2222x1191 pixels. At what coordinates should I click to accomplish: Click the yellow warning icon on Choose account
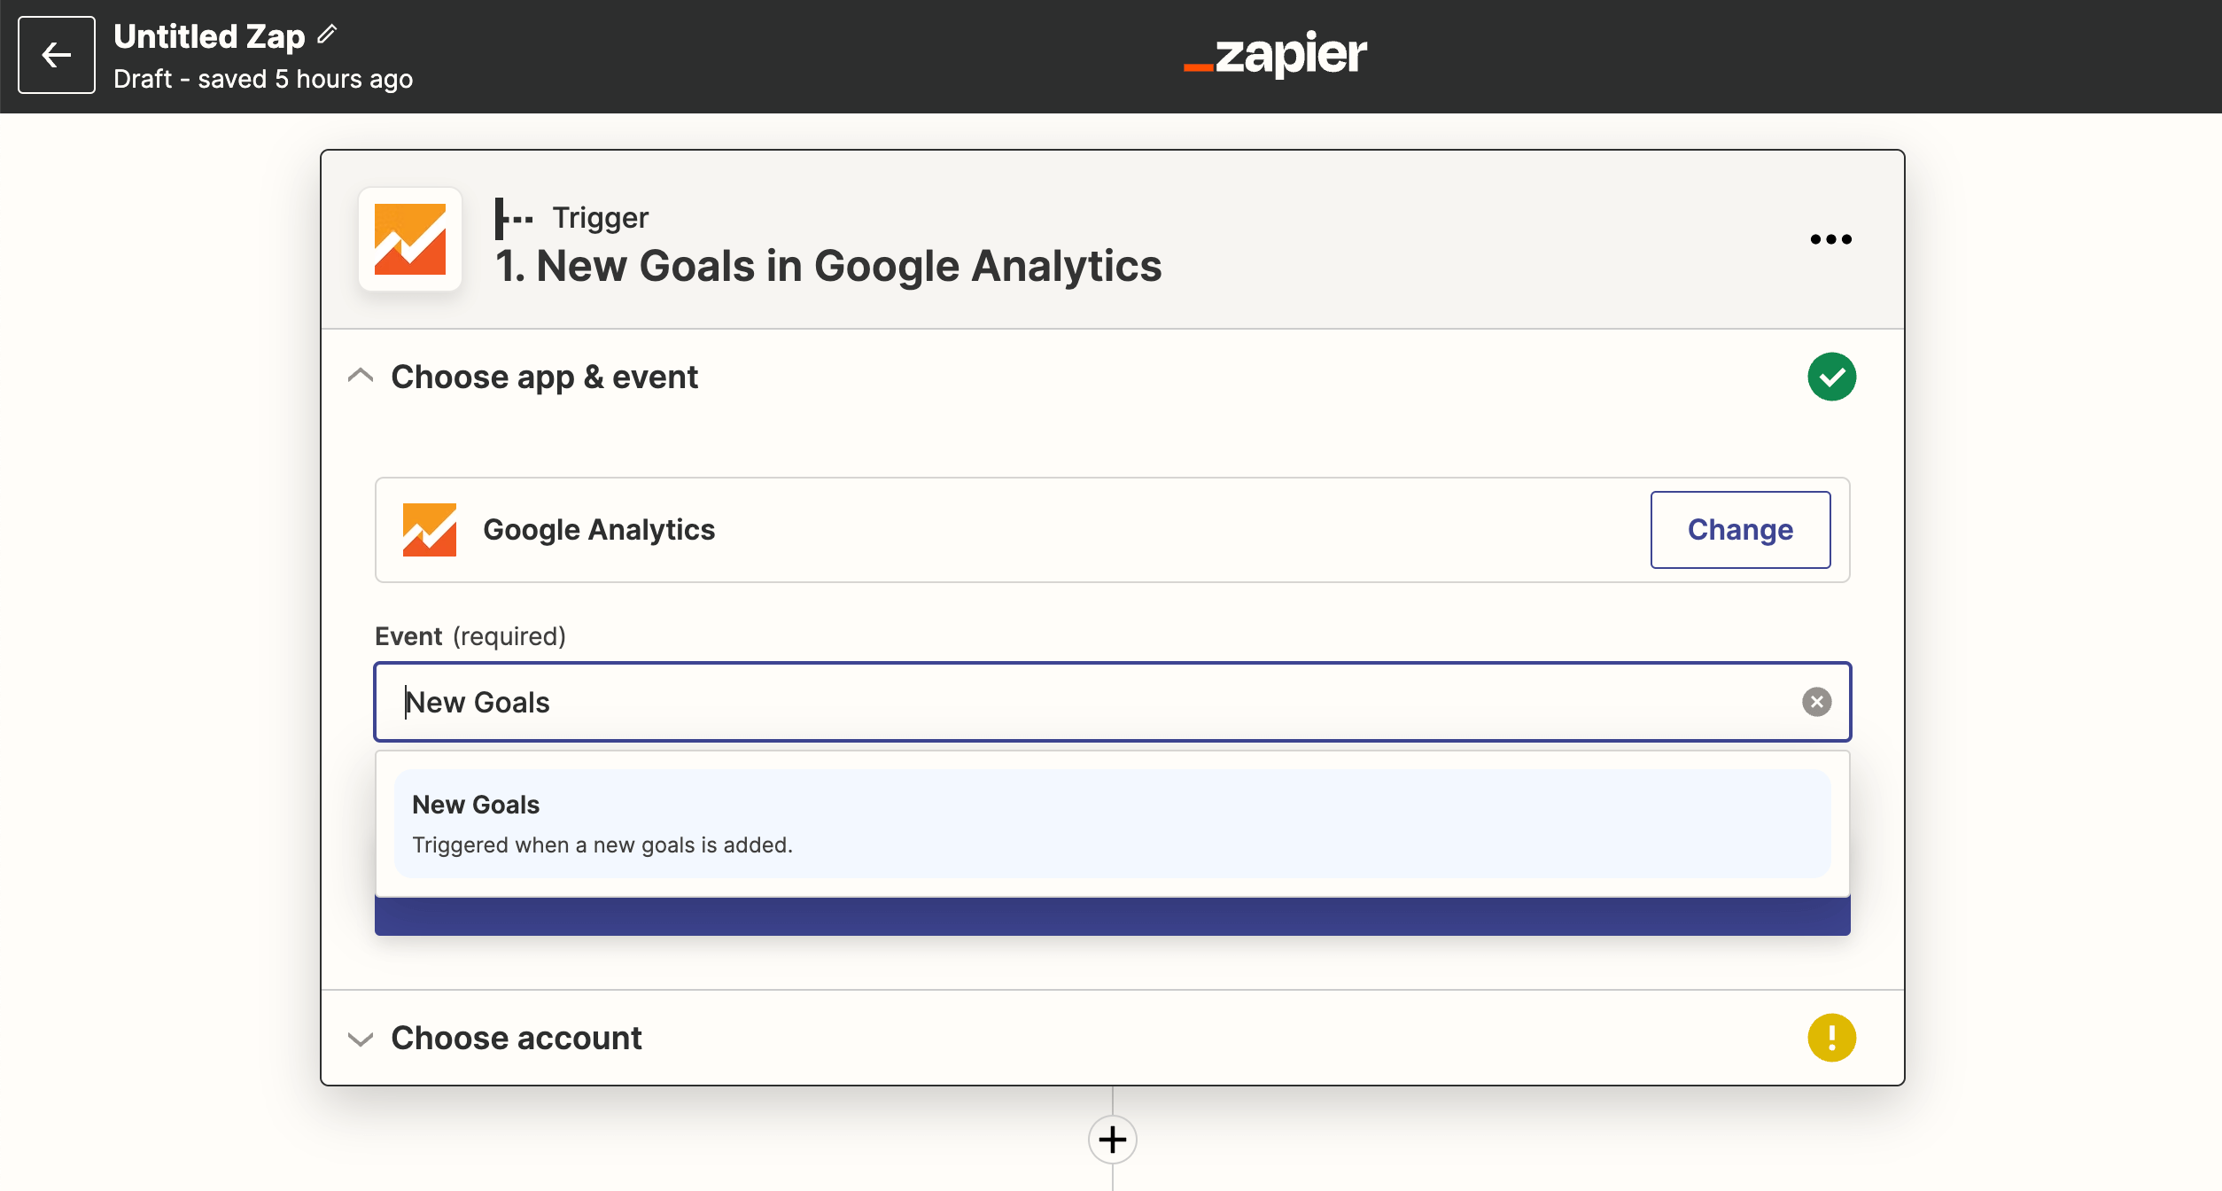(x=1832, y=1037)
